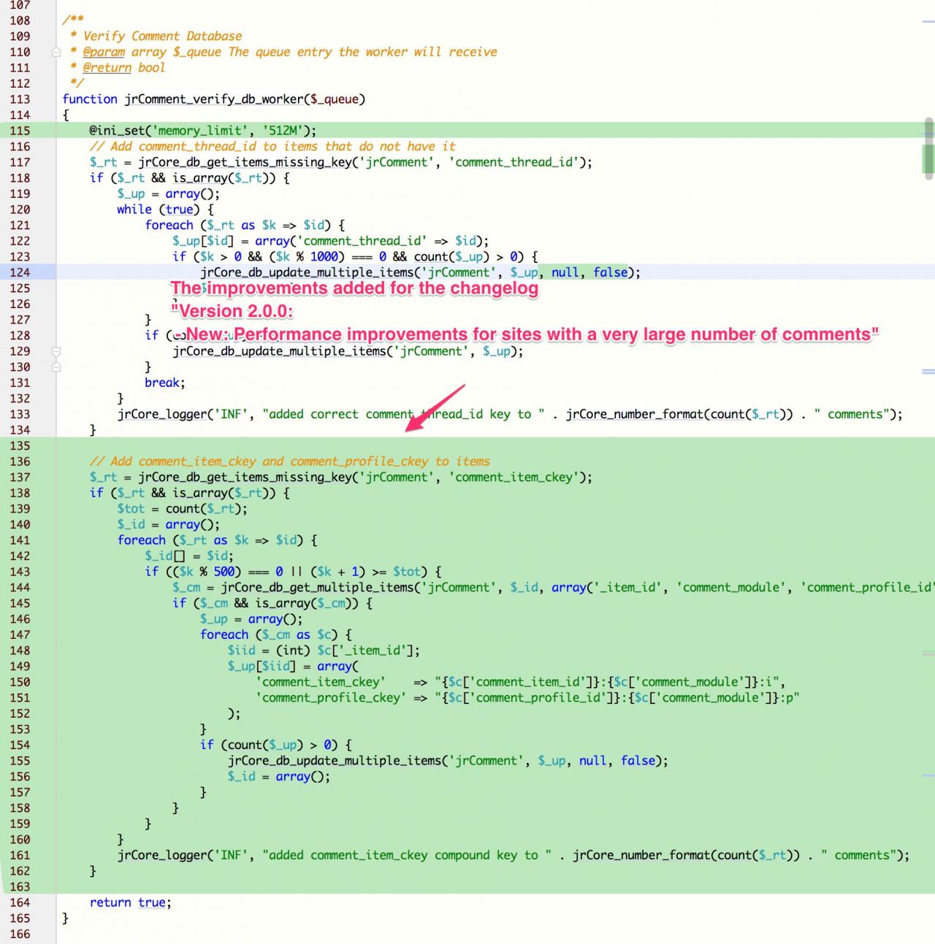The height and width of the screenshot is (944, 935).
Task: Collapse the doc comment fold marker at line 110
Action: click(x=56, y=52)
